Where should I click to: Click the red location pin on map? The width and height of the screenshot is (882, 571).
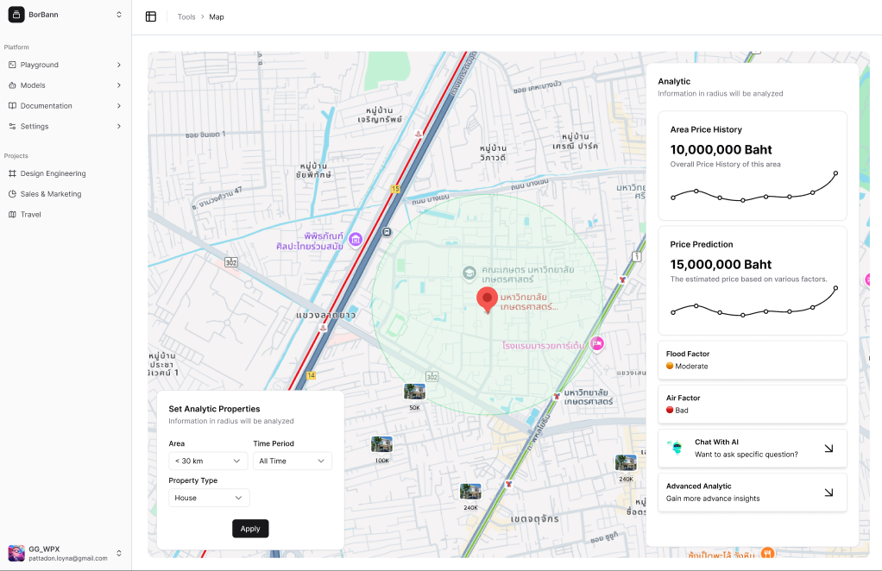click(x=487, y=299)
